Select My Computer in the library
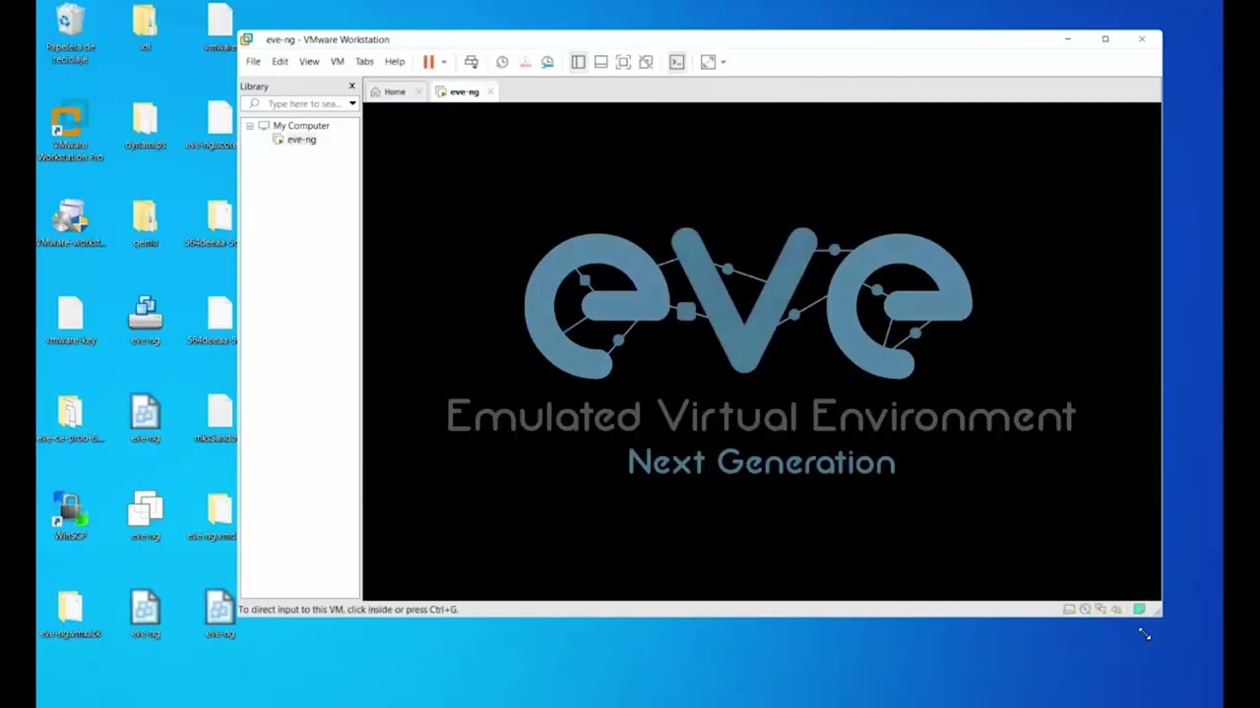The height and width of the screenshot is (708, 1260). tap(300, 126)
